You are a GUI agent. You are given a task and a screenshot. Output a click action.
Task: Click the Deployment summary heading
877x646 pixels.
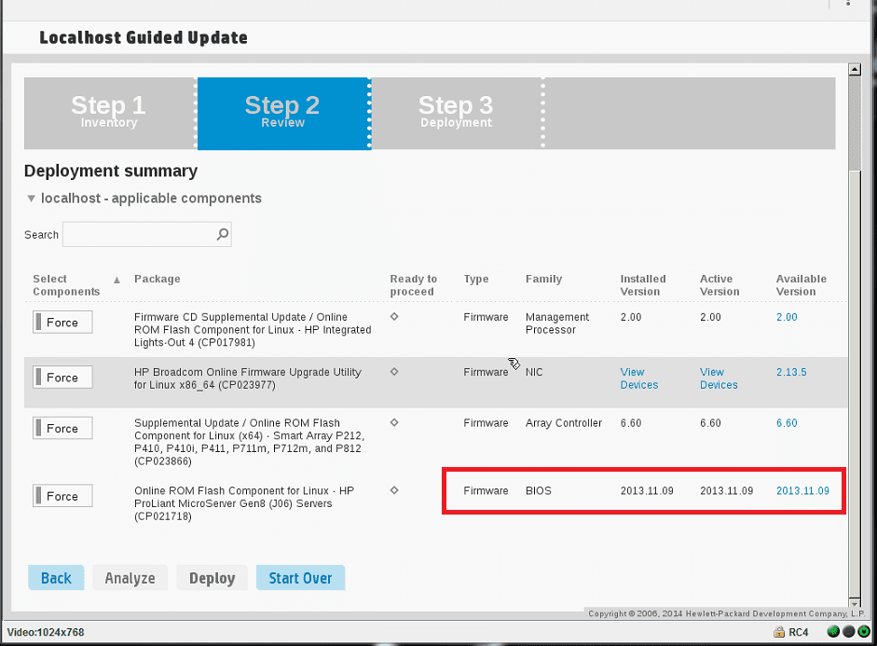[x=111, y=171]
